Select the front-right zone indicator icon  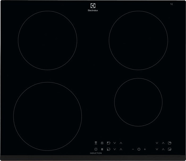170,149
